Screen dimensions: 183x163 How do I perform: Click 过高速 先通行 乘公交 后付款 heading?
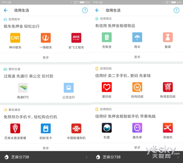tap(28, 76)
